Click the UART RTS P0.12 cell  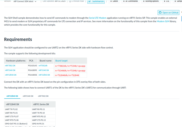(x=44, y=116)
